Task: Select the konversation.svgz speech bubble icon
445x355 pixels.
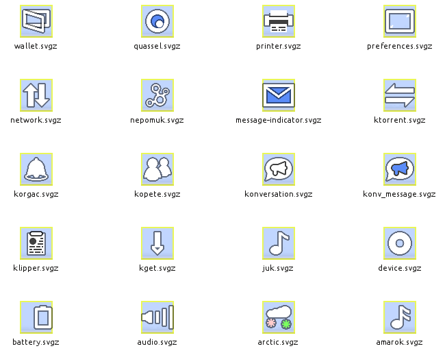Action: tap(279, 169)
